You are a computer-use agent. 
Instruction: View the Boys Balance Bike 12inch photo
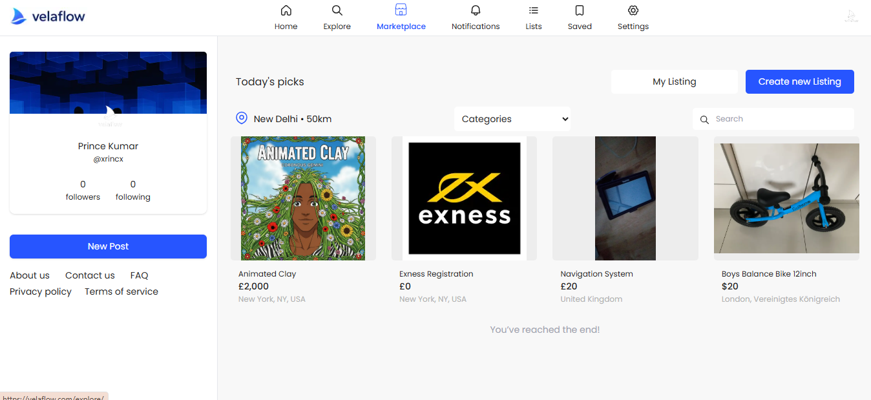(786, 198)
